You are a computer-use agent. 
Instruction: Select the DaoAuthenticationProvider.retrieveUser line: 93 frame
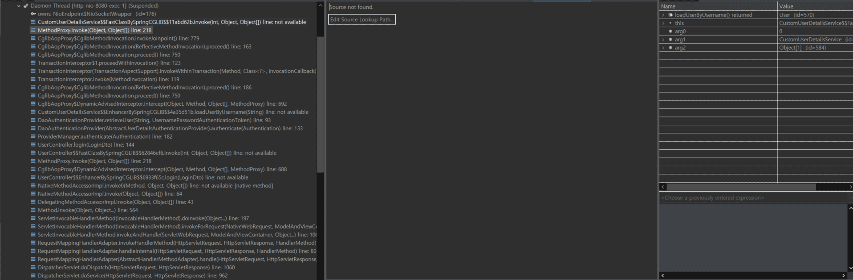pos(154,120)
